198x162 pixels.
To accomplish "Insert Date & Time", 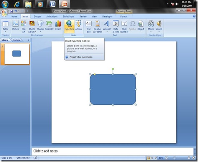I will click(x=116, y=27).
